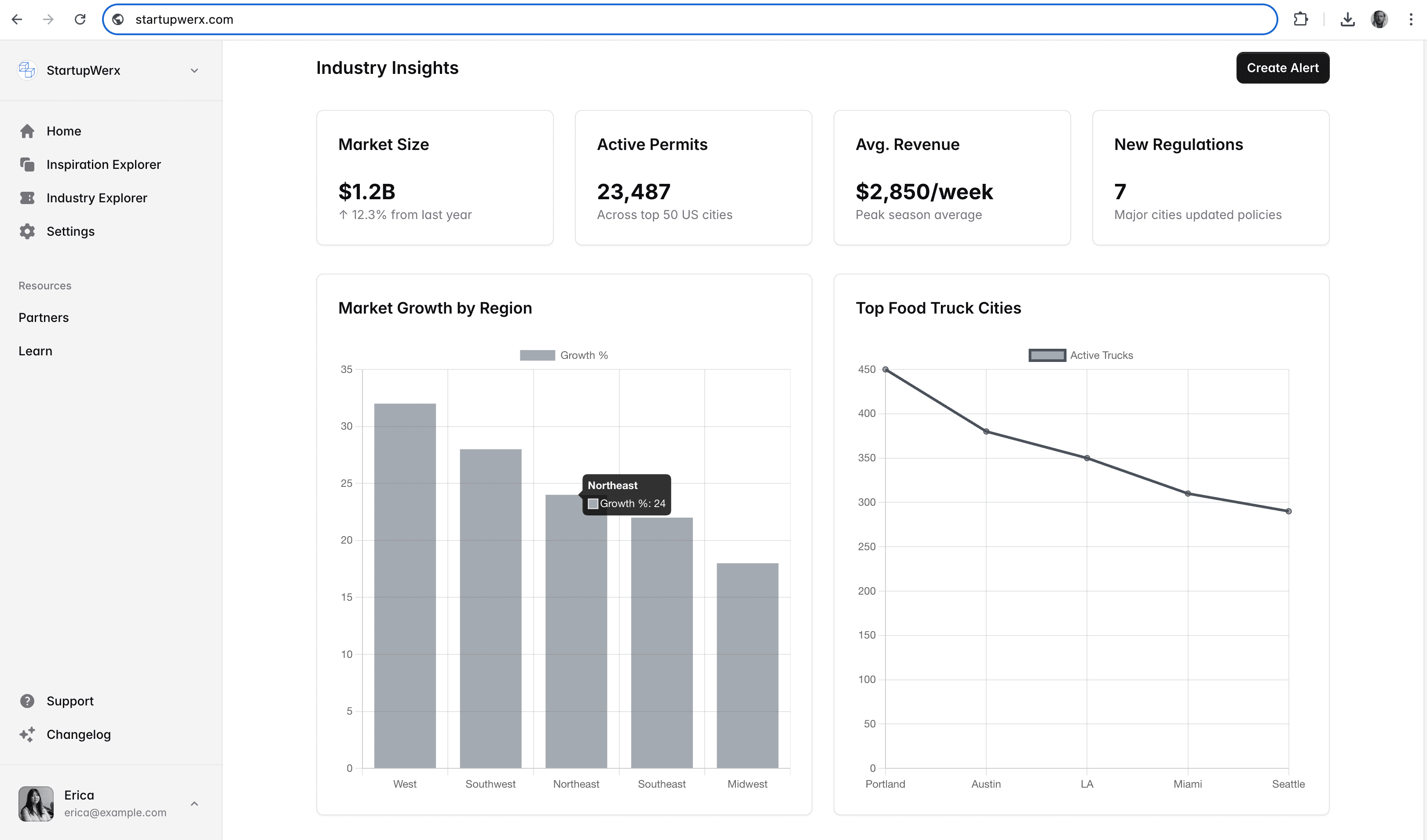Click the Industry Explorer ticket icon
Image resolution: width=1427 pixels, height=840 pixels.
tap(27, 198)
